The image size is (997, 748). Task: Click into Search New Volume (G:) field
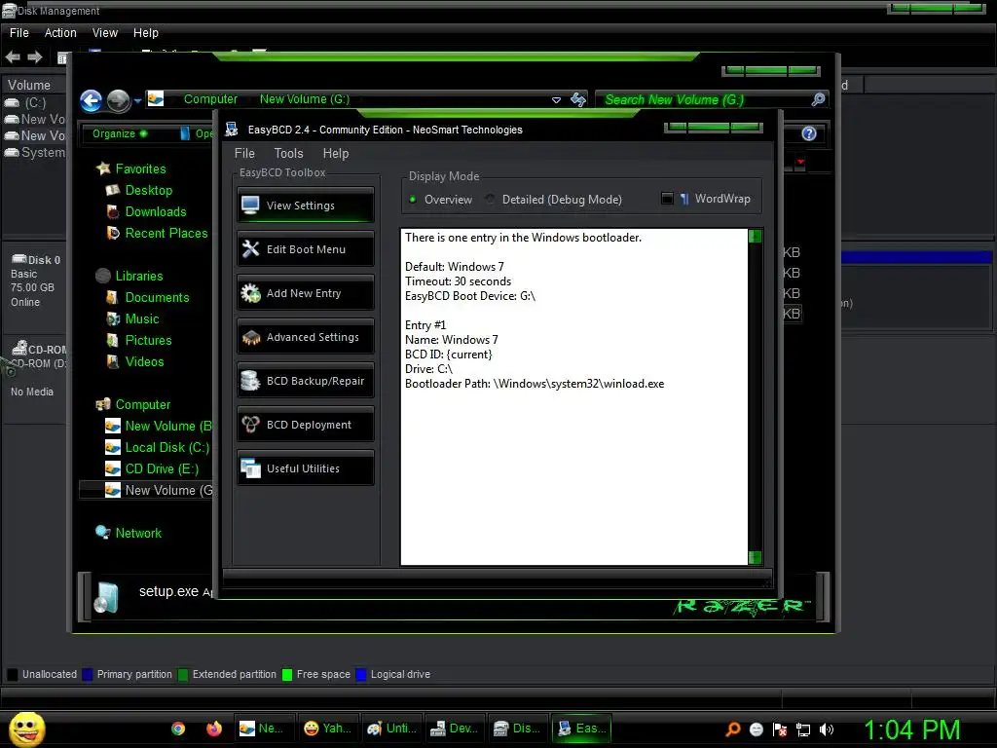point(703,99)
